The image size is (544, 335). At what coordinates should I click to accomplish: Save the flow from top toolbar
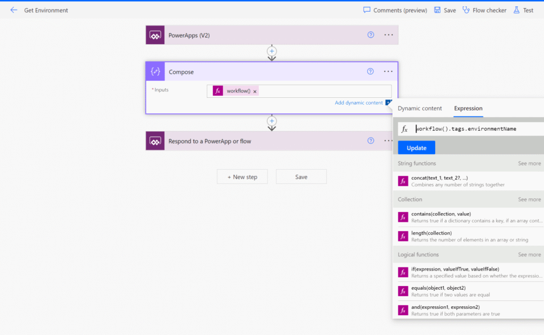coord(445,10)
